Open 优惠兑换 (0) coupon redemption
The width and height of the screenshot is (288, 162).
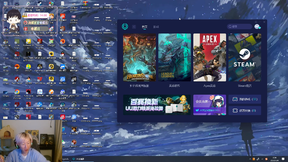click(x=245, y=111)
